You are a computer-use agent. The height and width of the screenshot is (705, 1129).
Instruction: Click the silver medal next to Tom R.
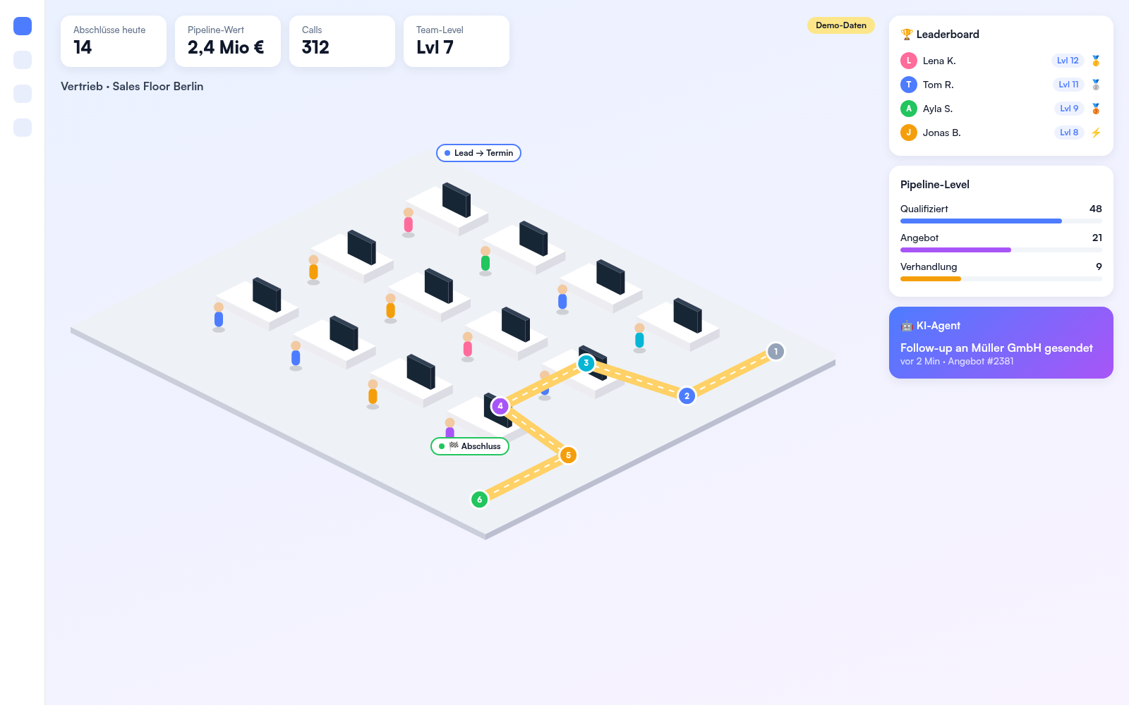point(1096,85)
